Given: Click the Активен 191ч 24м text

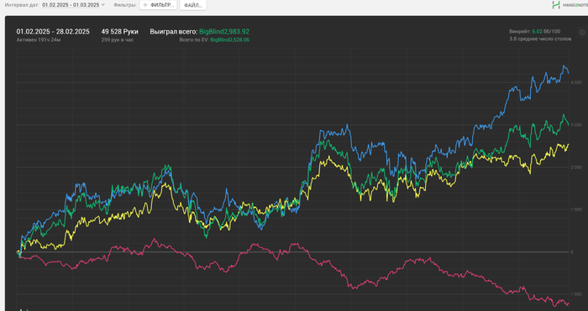Looking at the screenshot, I should pos(39,39).
